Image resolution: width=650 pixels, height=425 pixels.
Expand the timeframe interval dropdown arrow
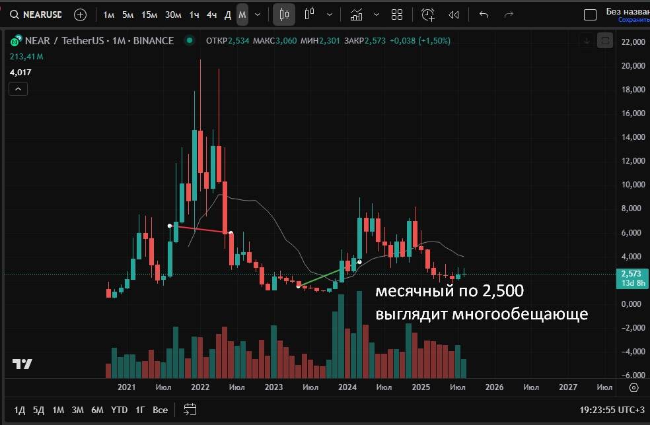258,15
